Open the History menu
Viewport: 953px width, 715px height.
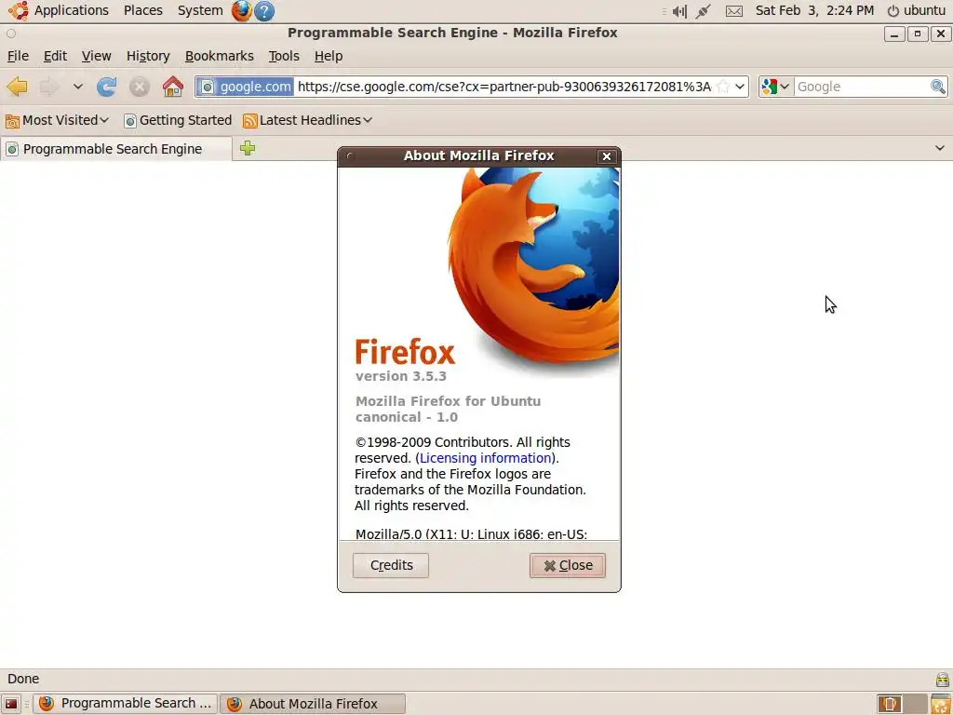click(x=148, y=56)
